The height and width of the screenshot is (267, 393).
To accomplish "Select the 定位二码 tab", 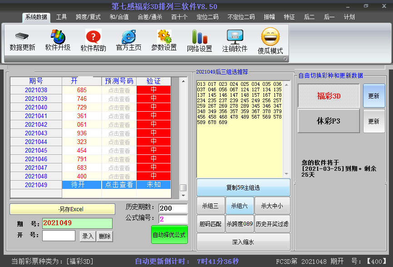I will click(207, 17).
